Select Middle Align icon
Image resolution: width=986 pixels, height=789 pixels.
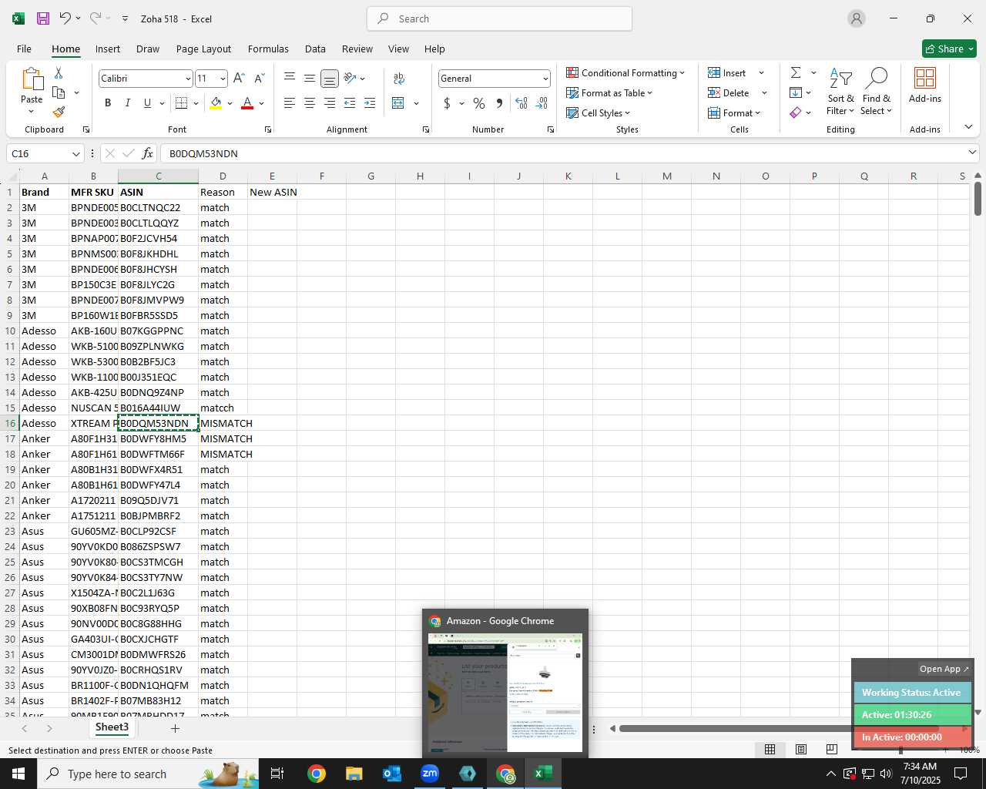pyautogui.click(x=310, y=78)
